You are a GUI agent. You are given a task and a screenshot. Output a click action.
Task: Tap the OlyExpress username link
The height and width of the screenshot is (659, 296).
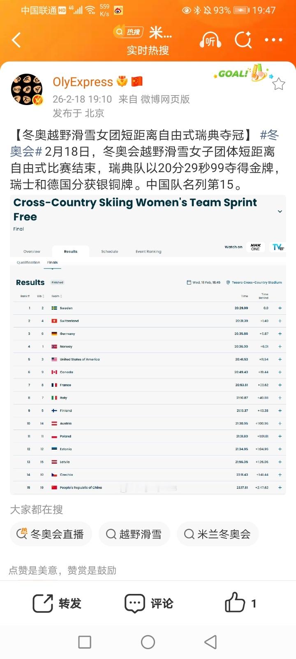[83, 82]
